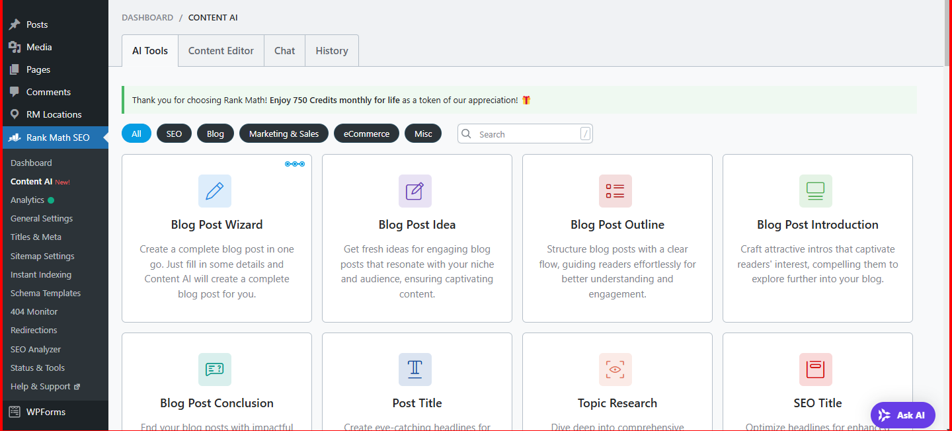Click the gift icon in the credits notice
The image size is (952, 431).
point(526,100)
